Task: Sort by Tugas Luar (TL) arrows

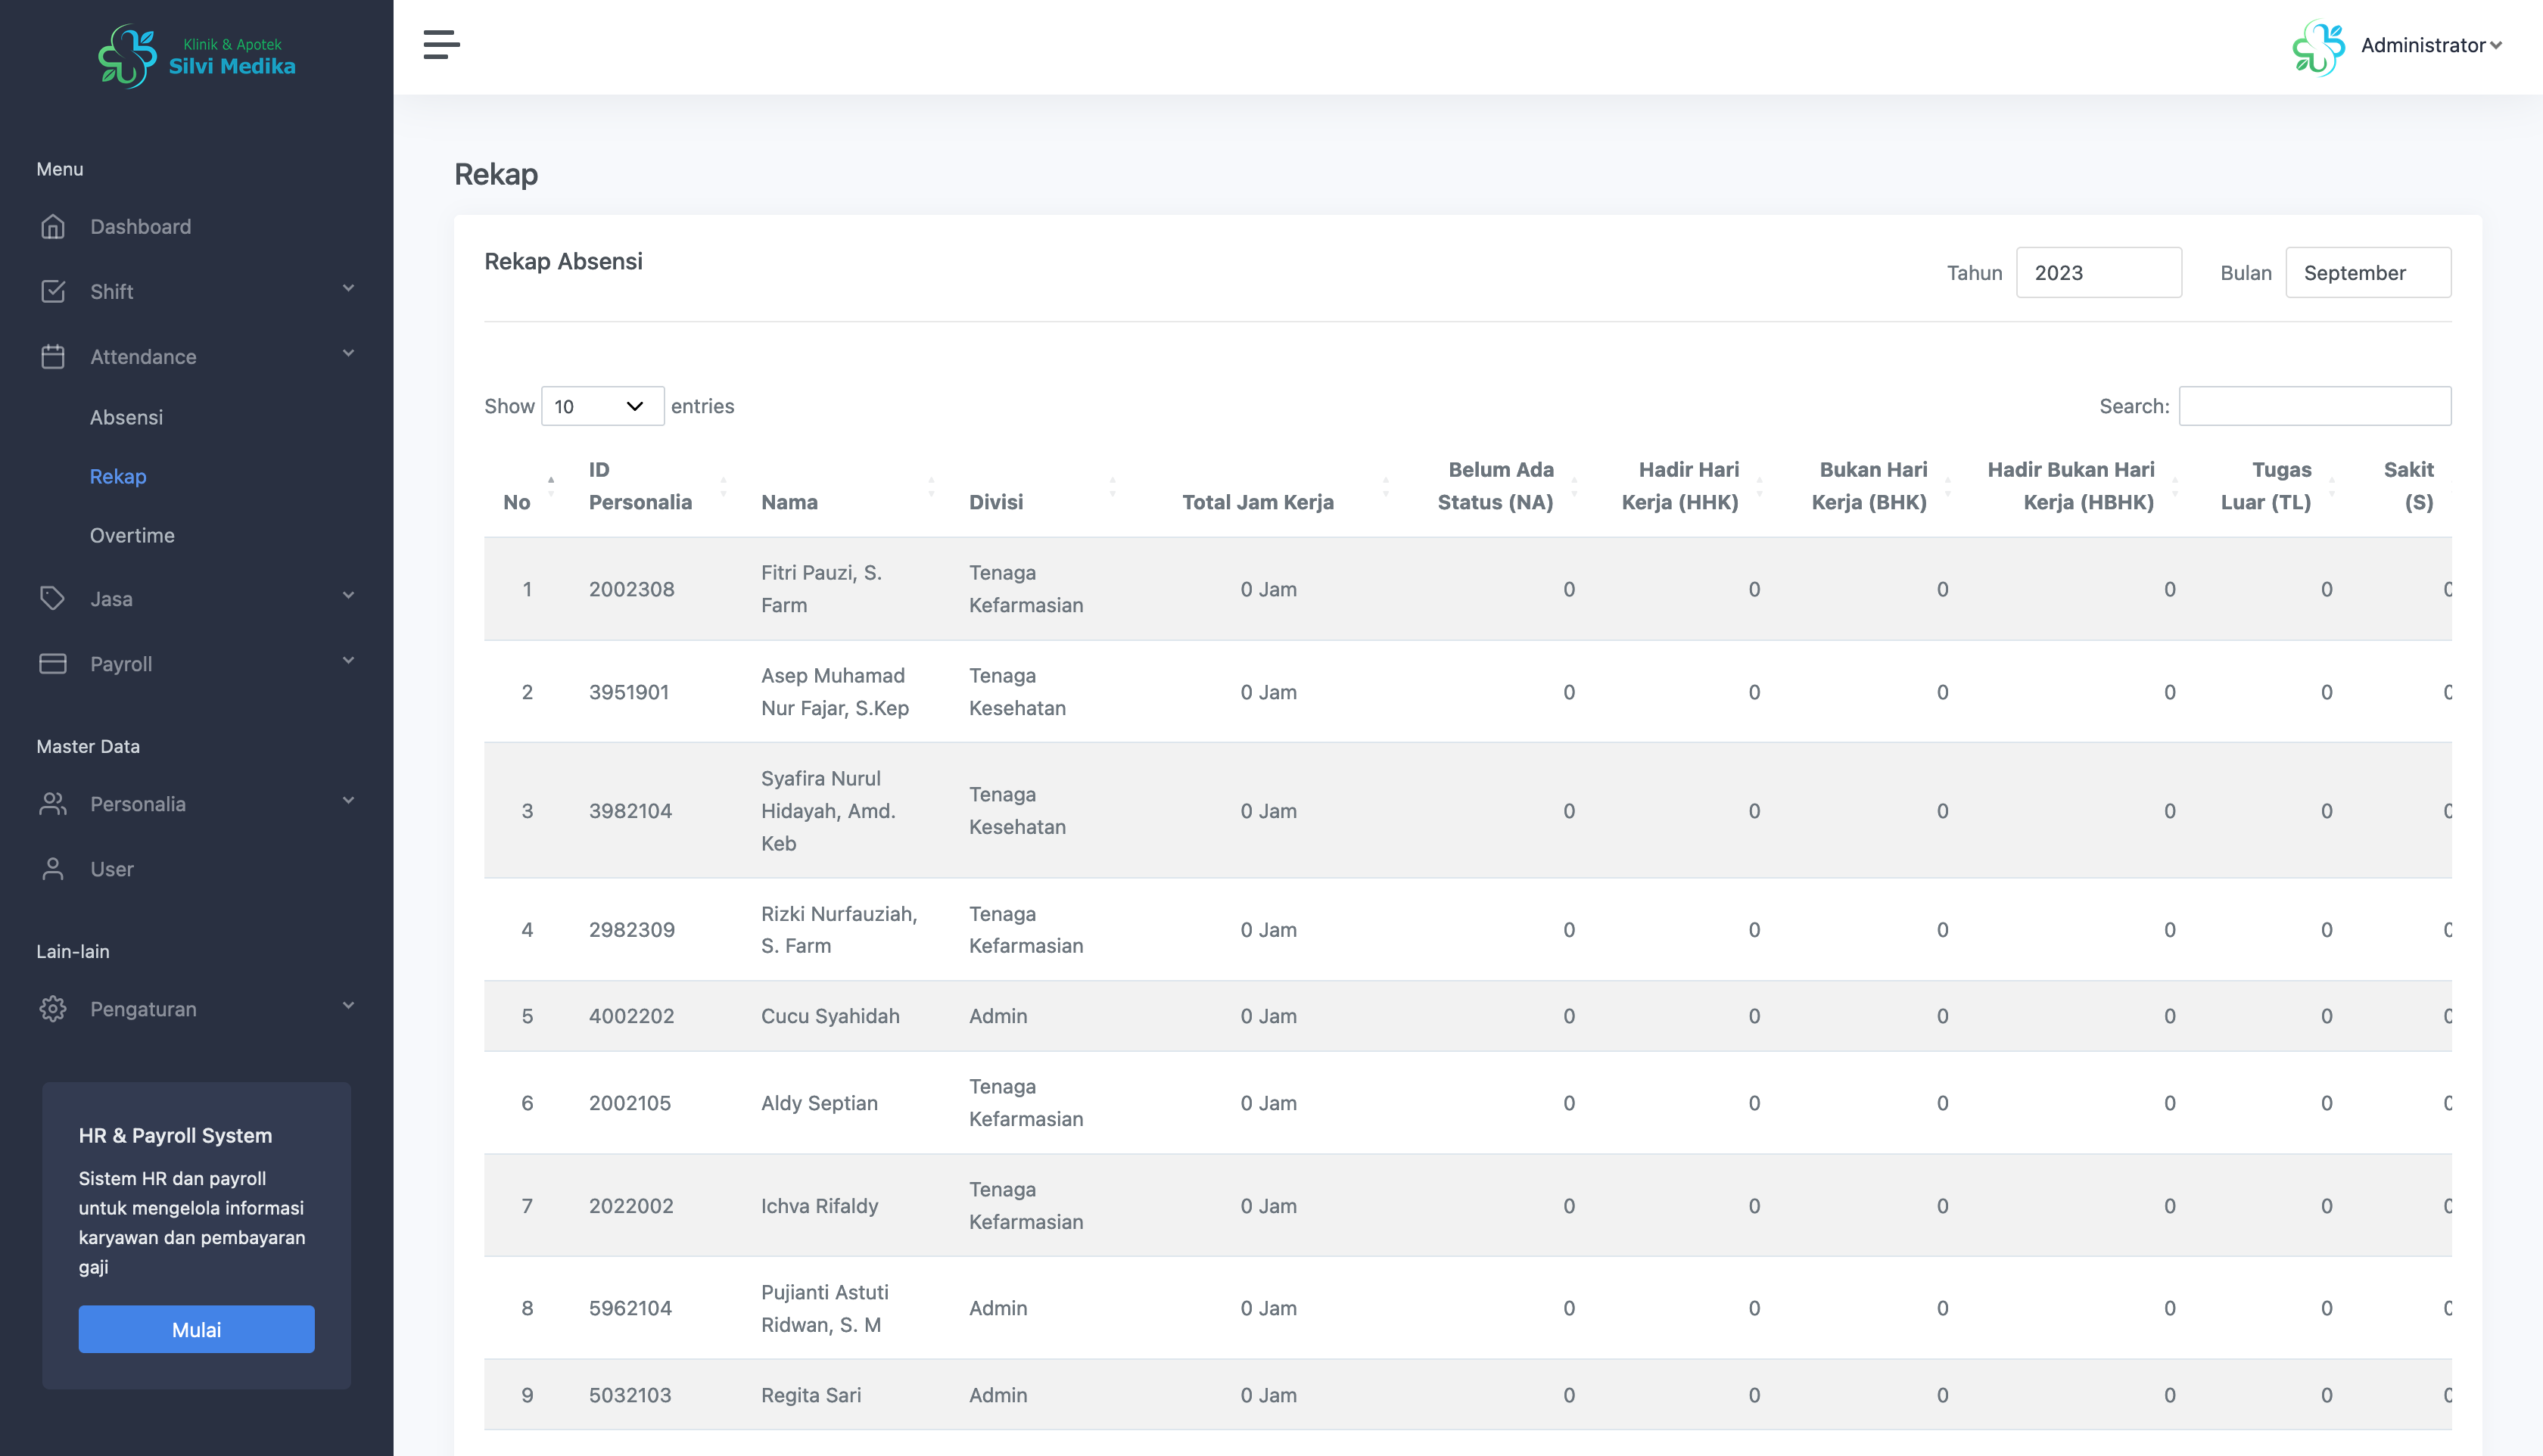Action: point(2331,486)
